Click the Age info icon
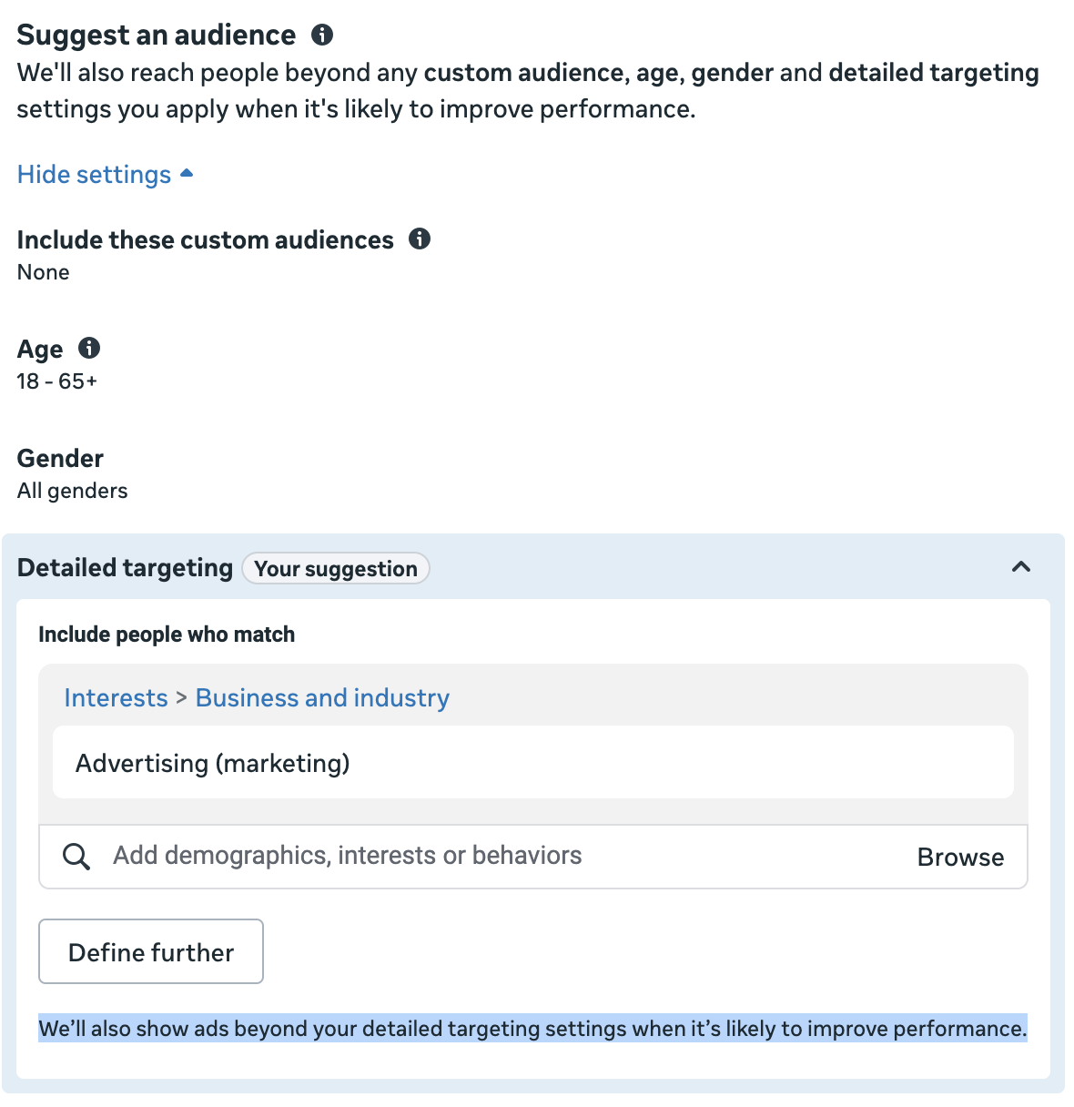Viewport: 1074px width, 1107px height. (x=89, y=349)
